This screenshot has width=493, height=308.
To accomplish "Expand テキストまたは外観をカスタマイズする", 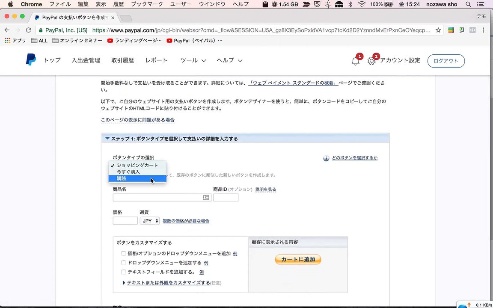I will coord(168,283).
